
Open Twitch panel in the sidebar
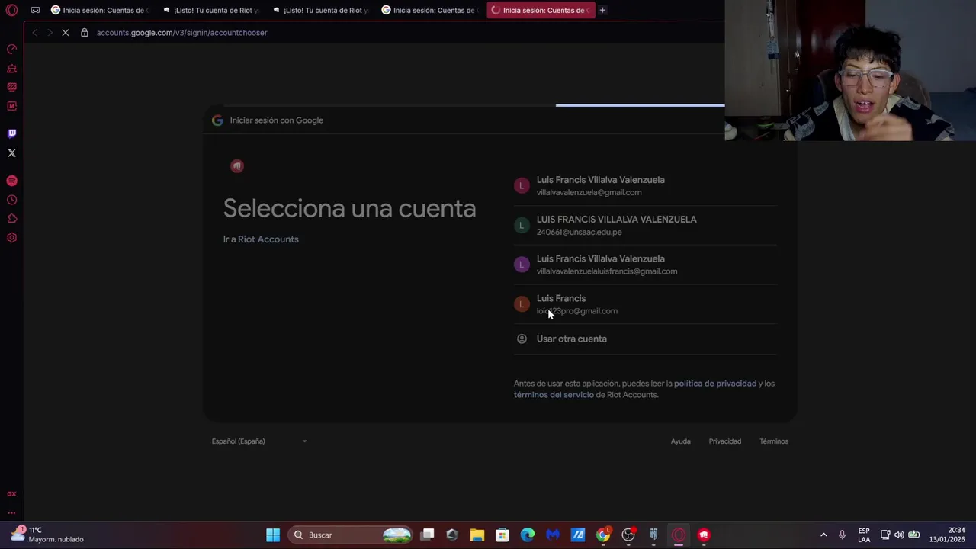[11, 133]
